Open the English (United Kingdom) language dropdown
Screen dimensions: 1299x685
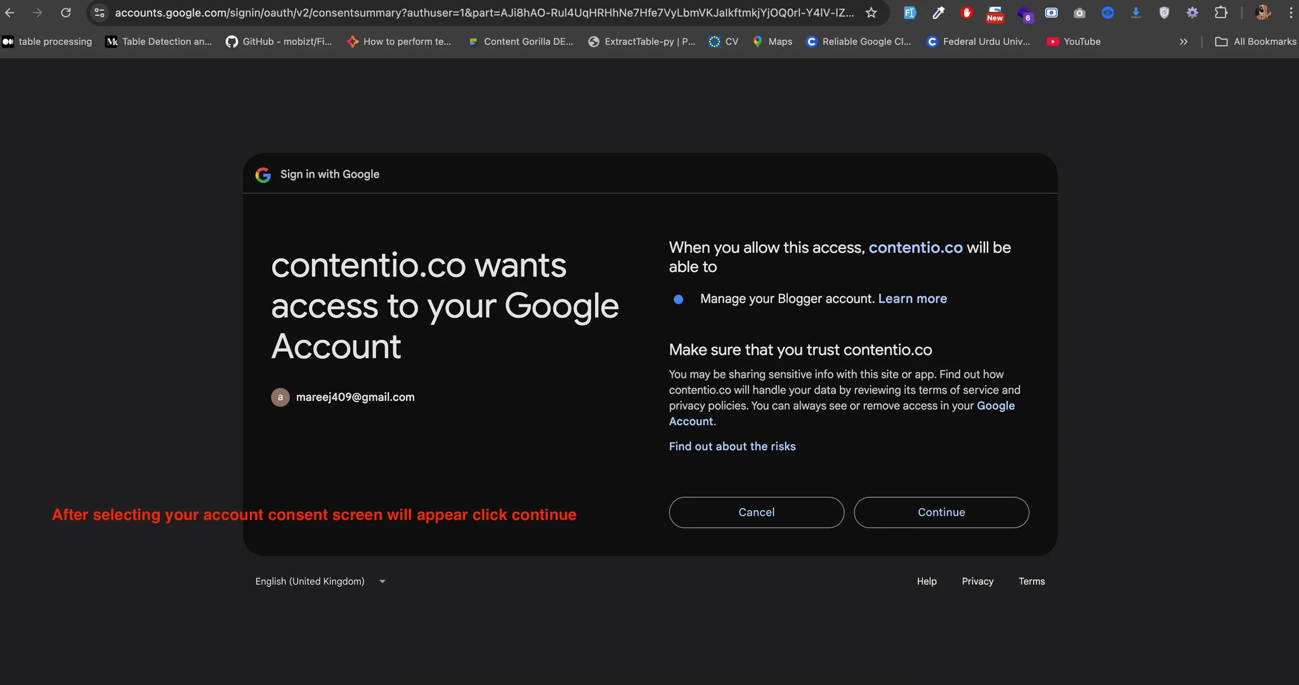(x=320, y=582)
